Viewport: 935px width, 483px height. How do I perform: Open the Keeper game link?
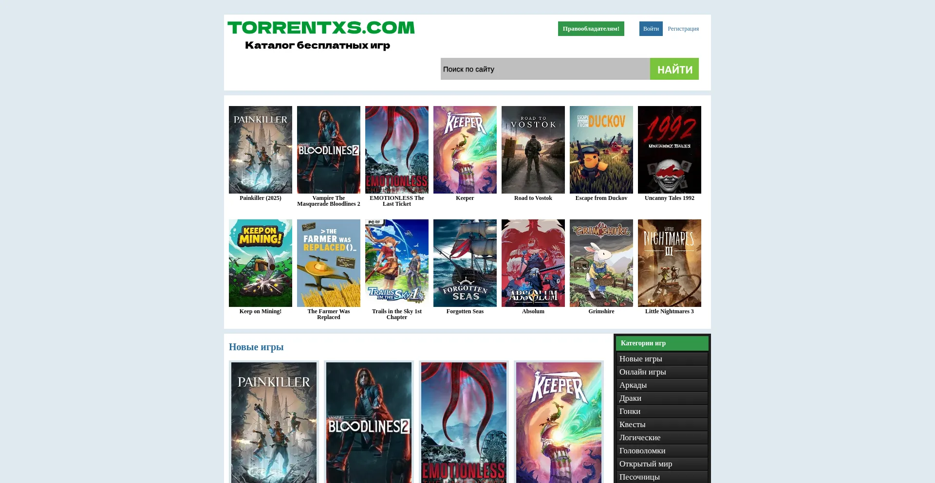coord(465,150)
